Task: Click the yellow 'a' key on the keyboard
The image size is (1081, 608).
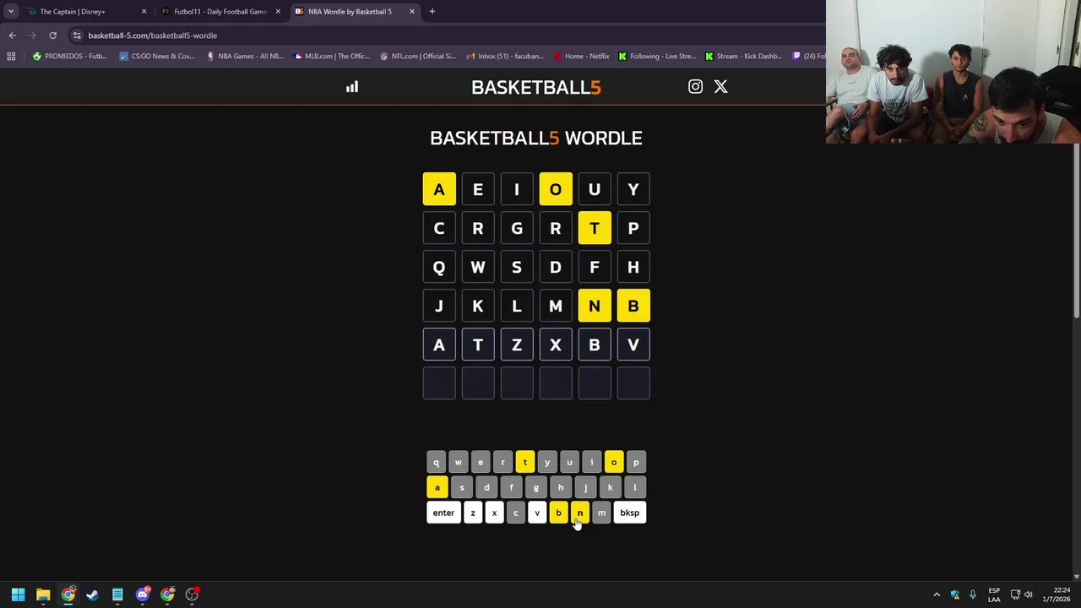Action: (x=437, y=487)
